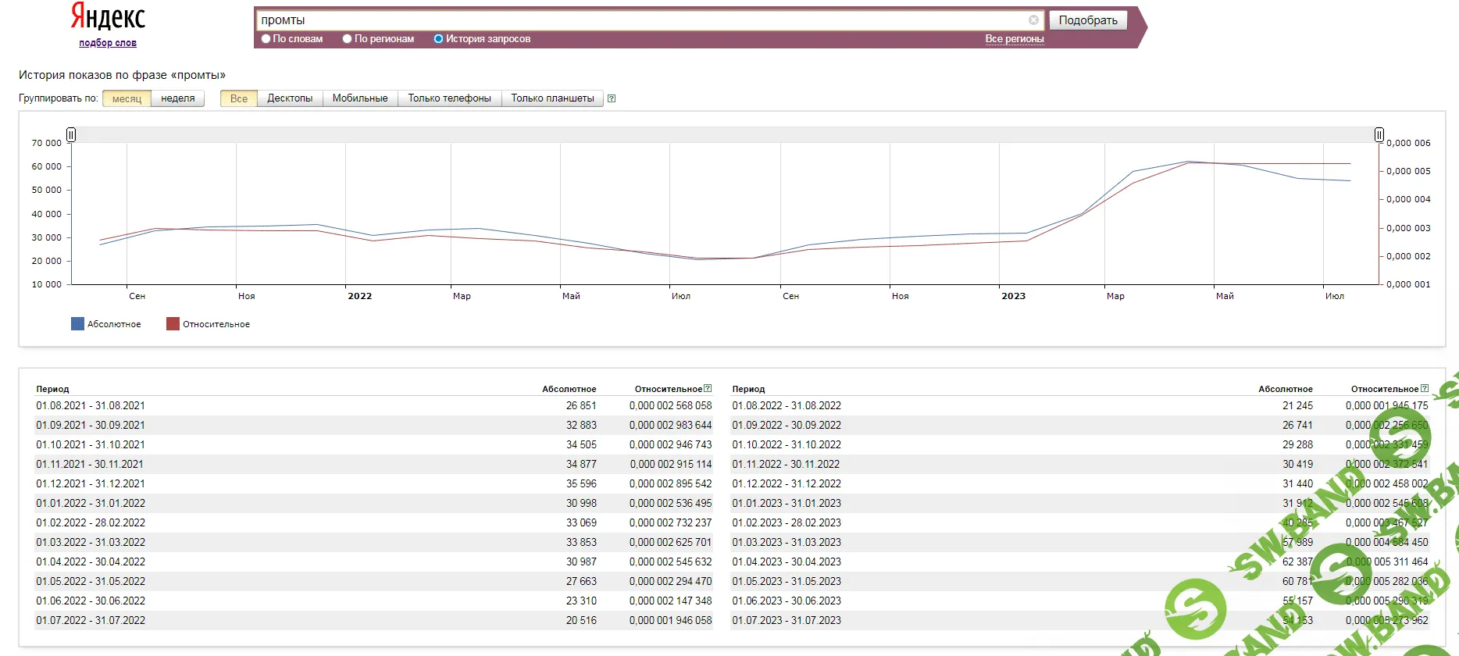
Task: Click the red Относительное legend icon
Action: [x=173, y=324]
